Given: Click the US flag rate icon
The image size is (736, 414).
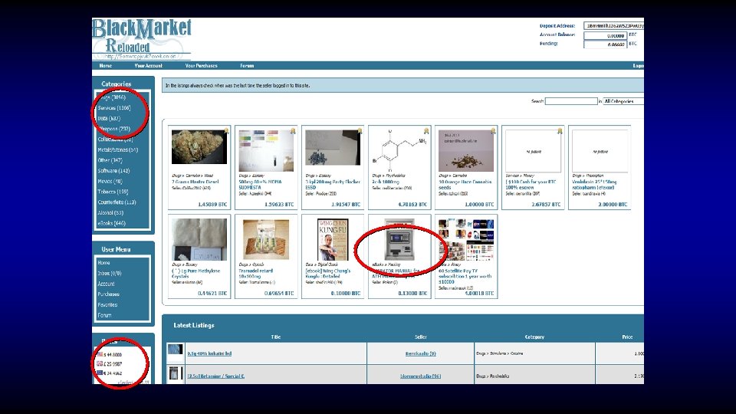Looking at the screenshot, I should coord(100,354).
